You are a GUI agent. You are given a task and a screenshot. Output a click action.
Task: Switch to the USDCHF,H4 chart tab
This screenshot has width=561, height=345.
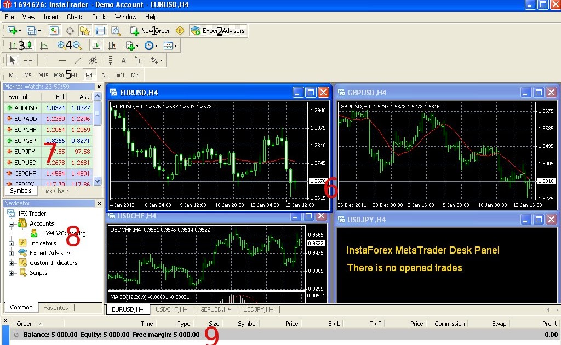pyautogui.click(x=170, y=309)
